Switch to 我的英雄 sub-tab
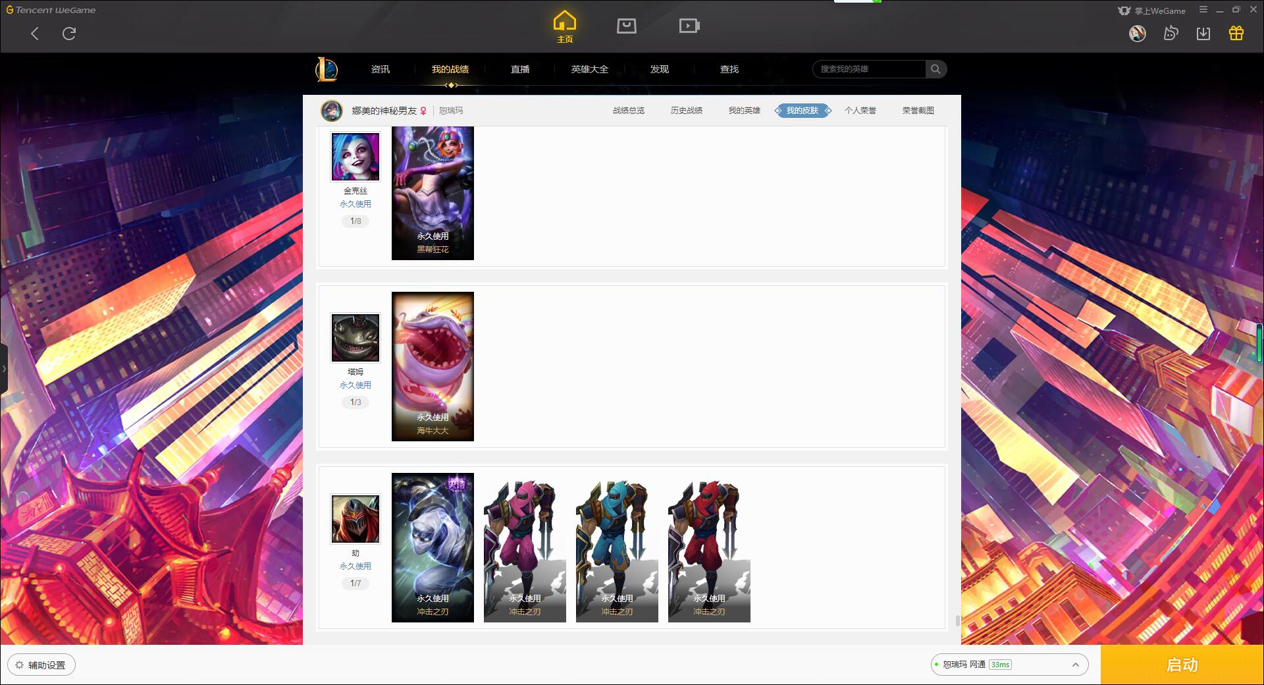 [745, 111]
